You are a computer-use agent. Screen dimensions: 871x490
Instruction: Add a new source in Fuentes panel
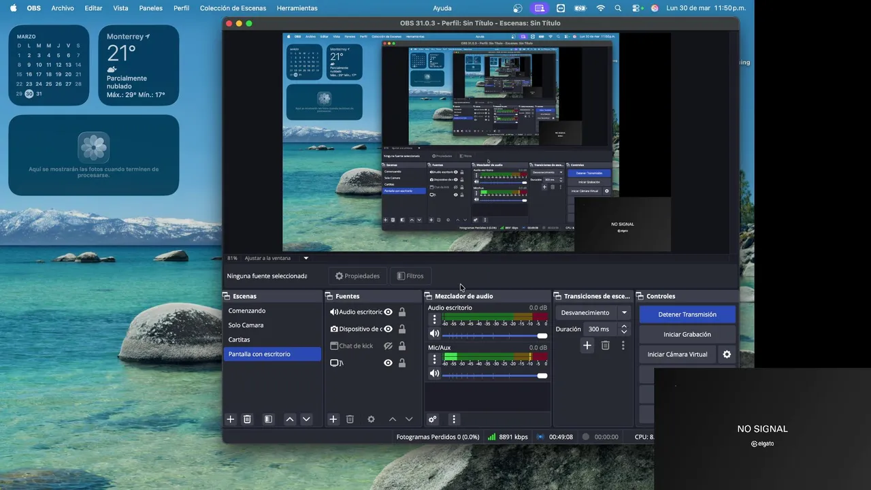pyautogui.click(x=333, y=419)
